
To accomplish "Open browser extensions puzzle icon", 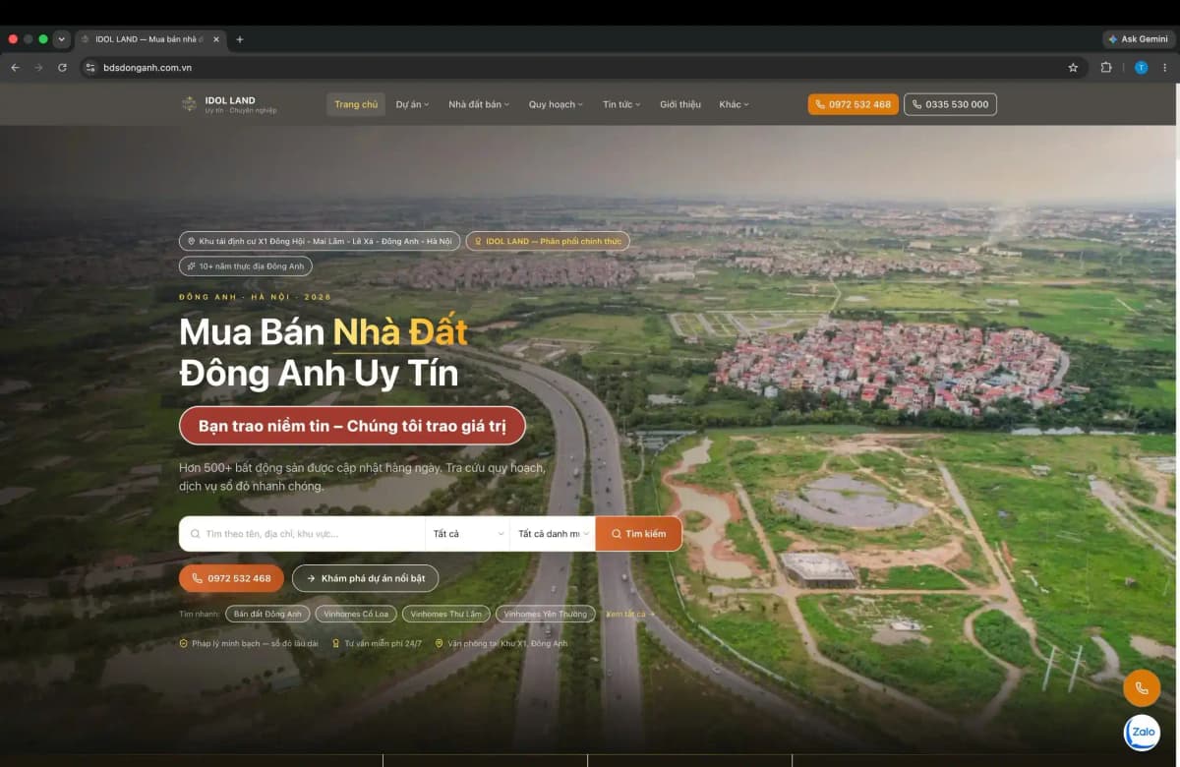I will pyautogui.click(x=1106, y=68).
